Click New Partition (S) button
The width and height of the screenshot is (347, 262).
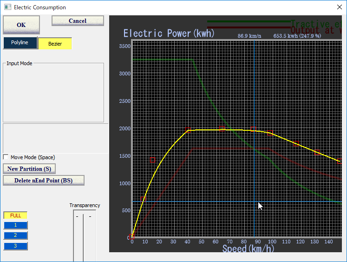[x=29, y=169]
